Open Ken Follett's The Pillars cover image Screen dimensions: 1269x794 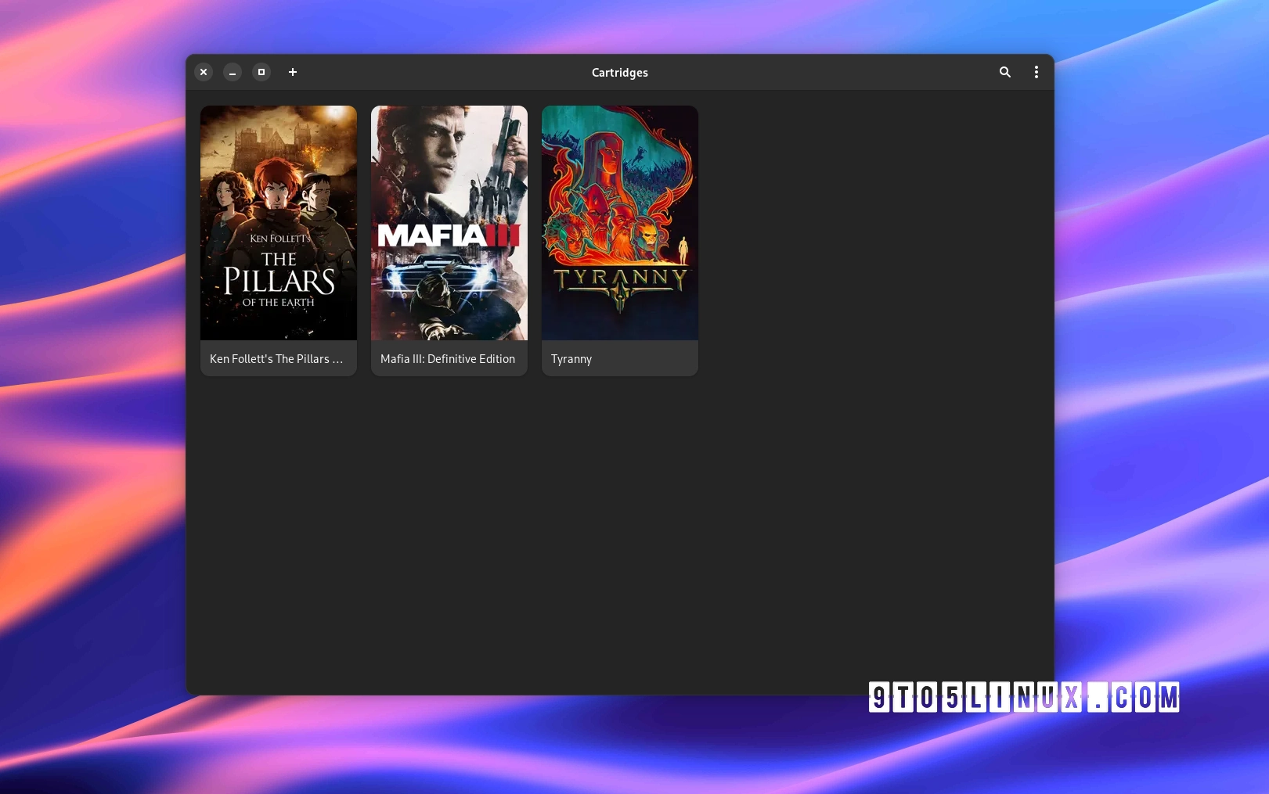tap(278, 223)
